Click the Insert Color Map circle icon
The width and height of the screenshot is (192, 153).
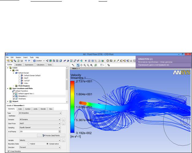81,61
